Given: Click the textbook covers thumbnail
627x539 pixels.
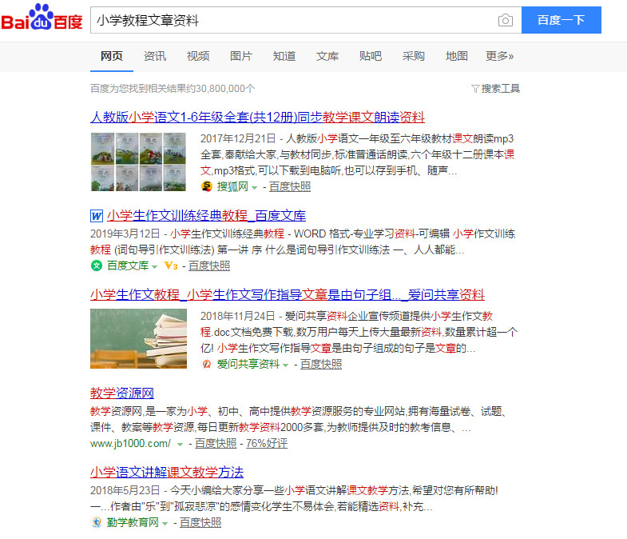Looking at the screenshot, I should [x=138, y=162].
